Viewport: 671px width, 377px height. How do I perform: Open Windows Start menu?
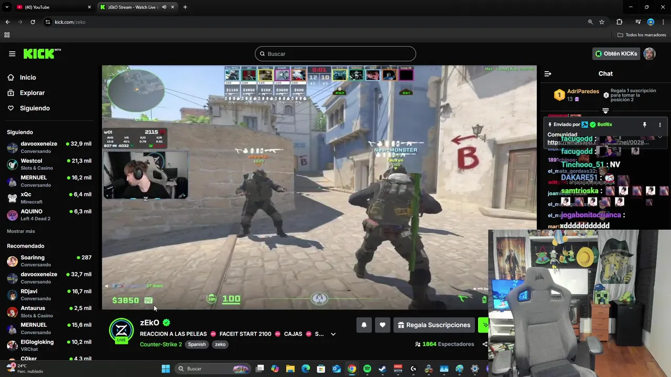(x=166, y=369)
